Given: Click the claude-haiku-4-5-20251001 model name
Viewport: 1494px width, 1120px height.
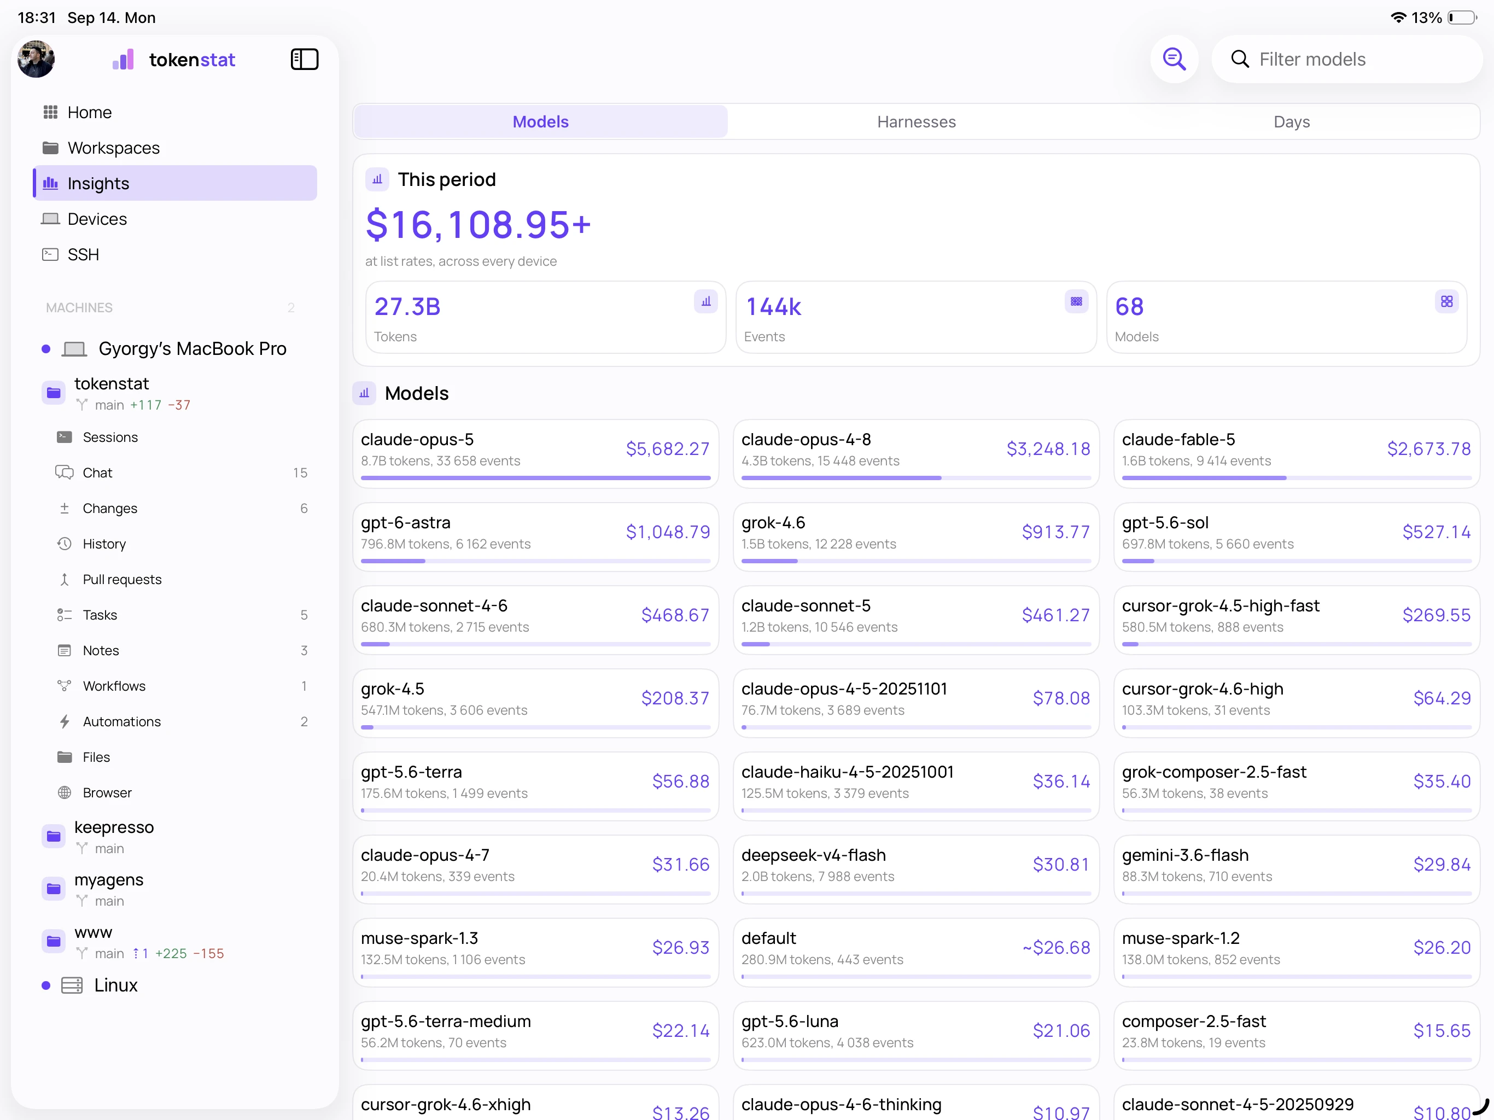Looking at the screenshot, I should click(x=847, y=772).
